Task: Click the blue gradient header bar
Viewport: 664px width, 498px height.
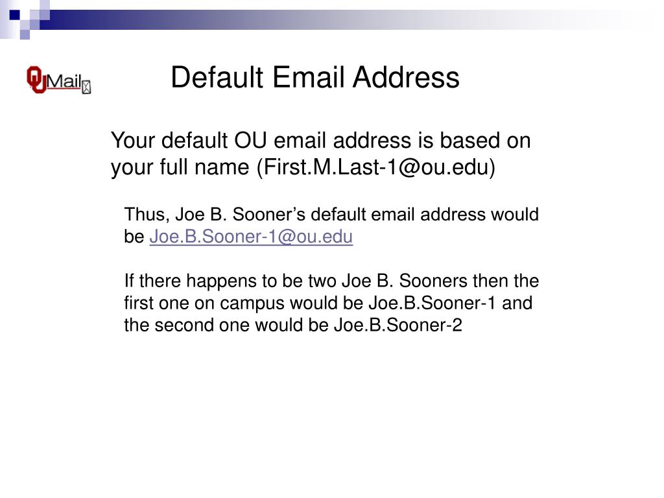Action: [338, 20]
